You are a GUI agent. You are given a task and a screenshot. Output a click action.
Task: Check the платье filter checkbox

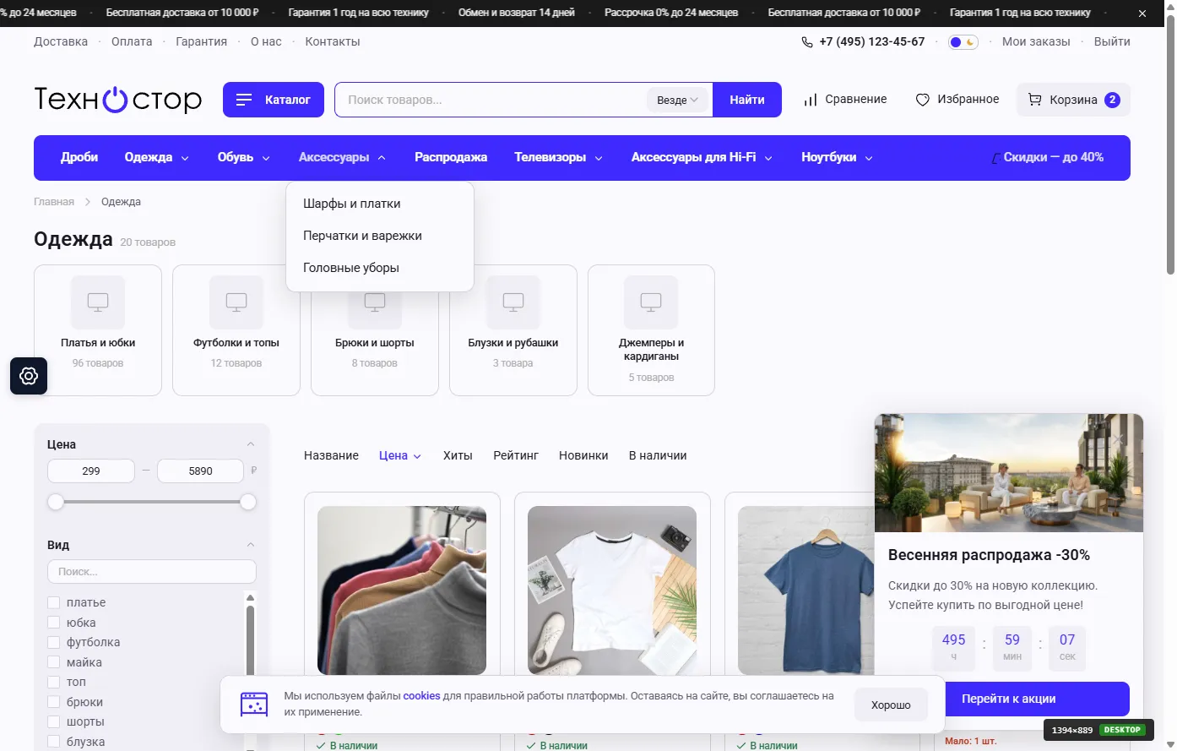54,602
